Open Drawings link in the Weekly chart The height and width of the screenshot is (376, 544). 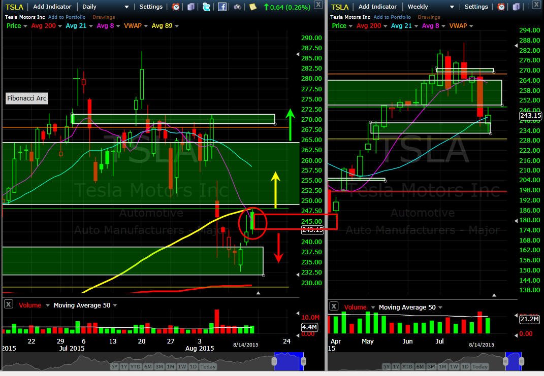pos(429,17)
